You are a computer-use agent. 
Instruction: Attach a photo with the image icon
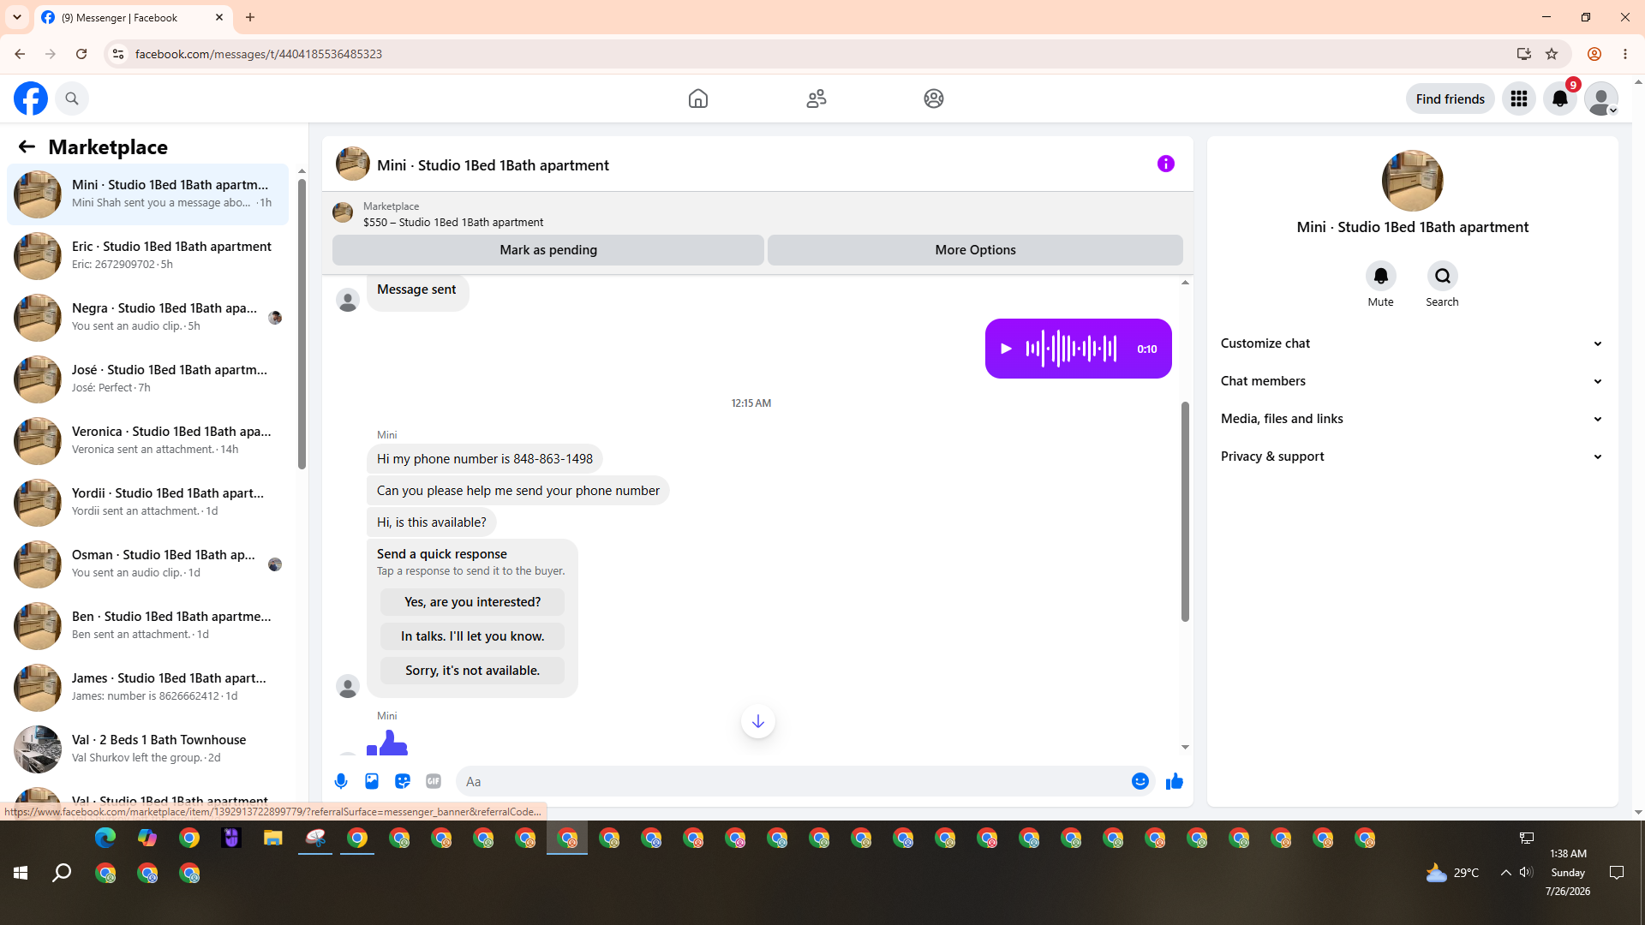(x=372, y=781)
